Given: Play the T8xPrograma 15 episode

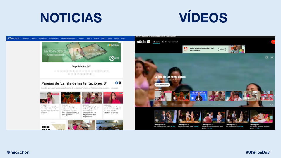Looking at the screenshot, I should point(165,116).
